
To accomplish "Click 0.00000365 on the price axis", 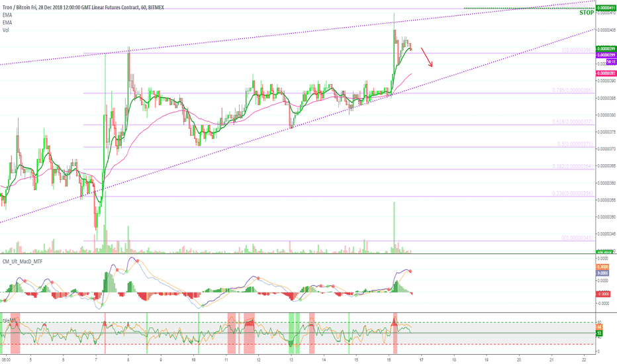I will 606,166.
